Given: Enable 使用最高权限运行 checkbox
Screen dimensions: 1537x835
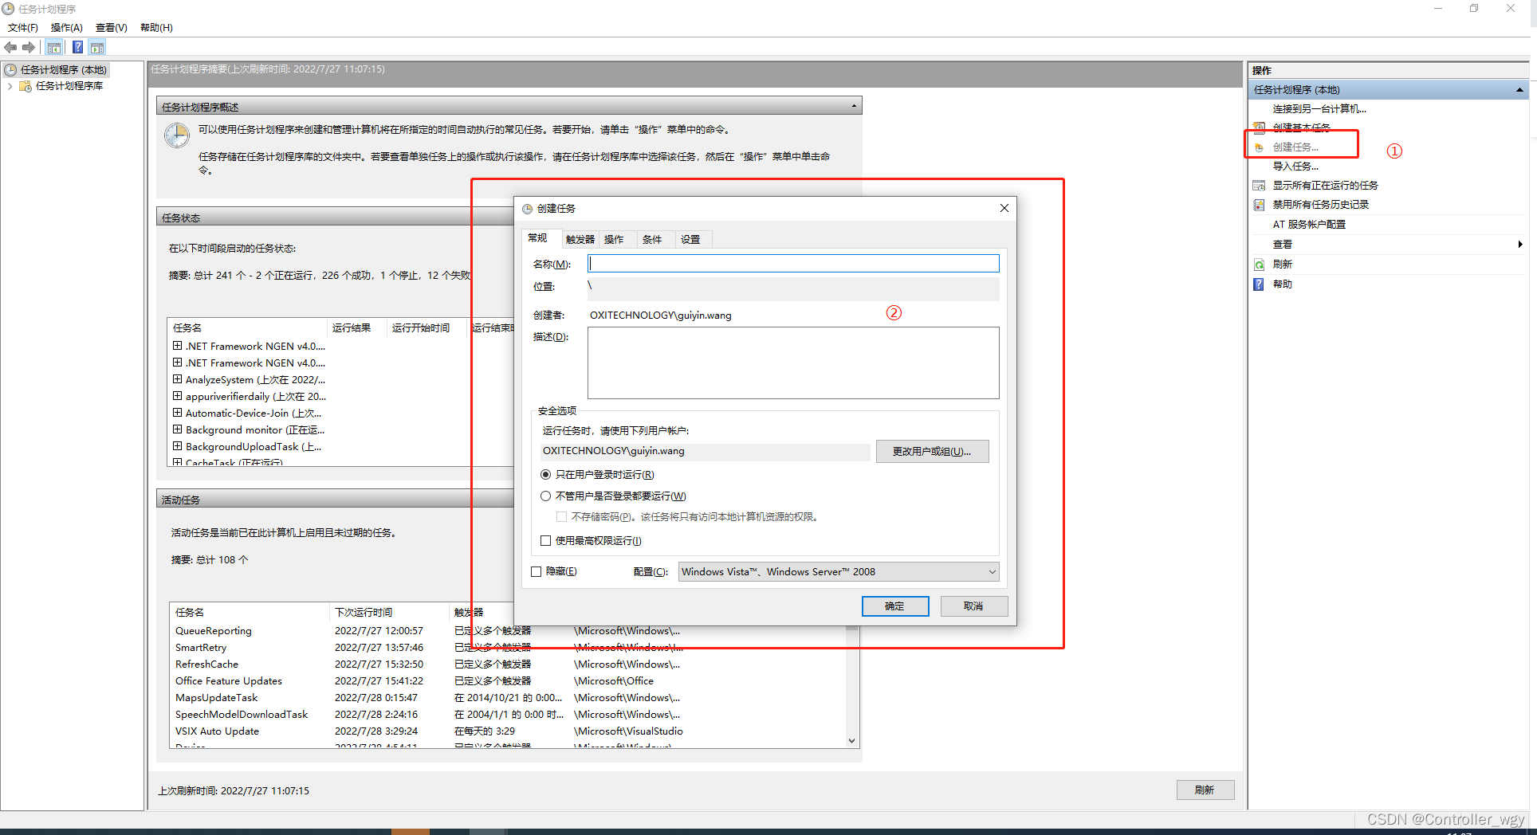Looking at the screenshot, I should click(x=545, y=540).
